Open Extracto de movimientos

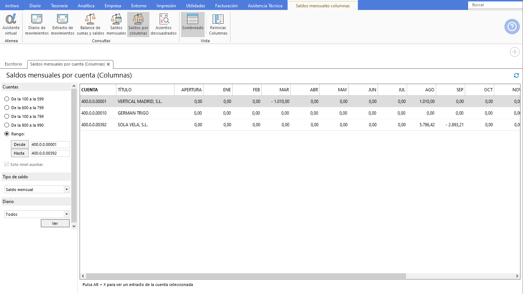[x=63, y=25]
